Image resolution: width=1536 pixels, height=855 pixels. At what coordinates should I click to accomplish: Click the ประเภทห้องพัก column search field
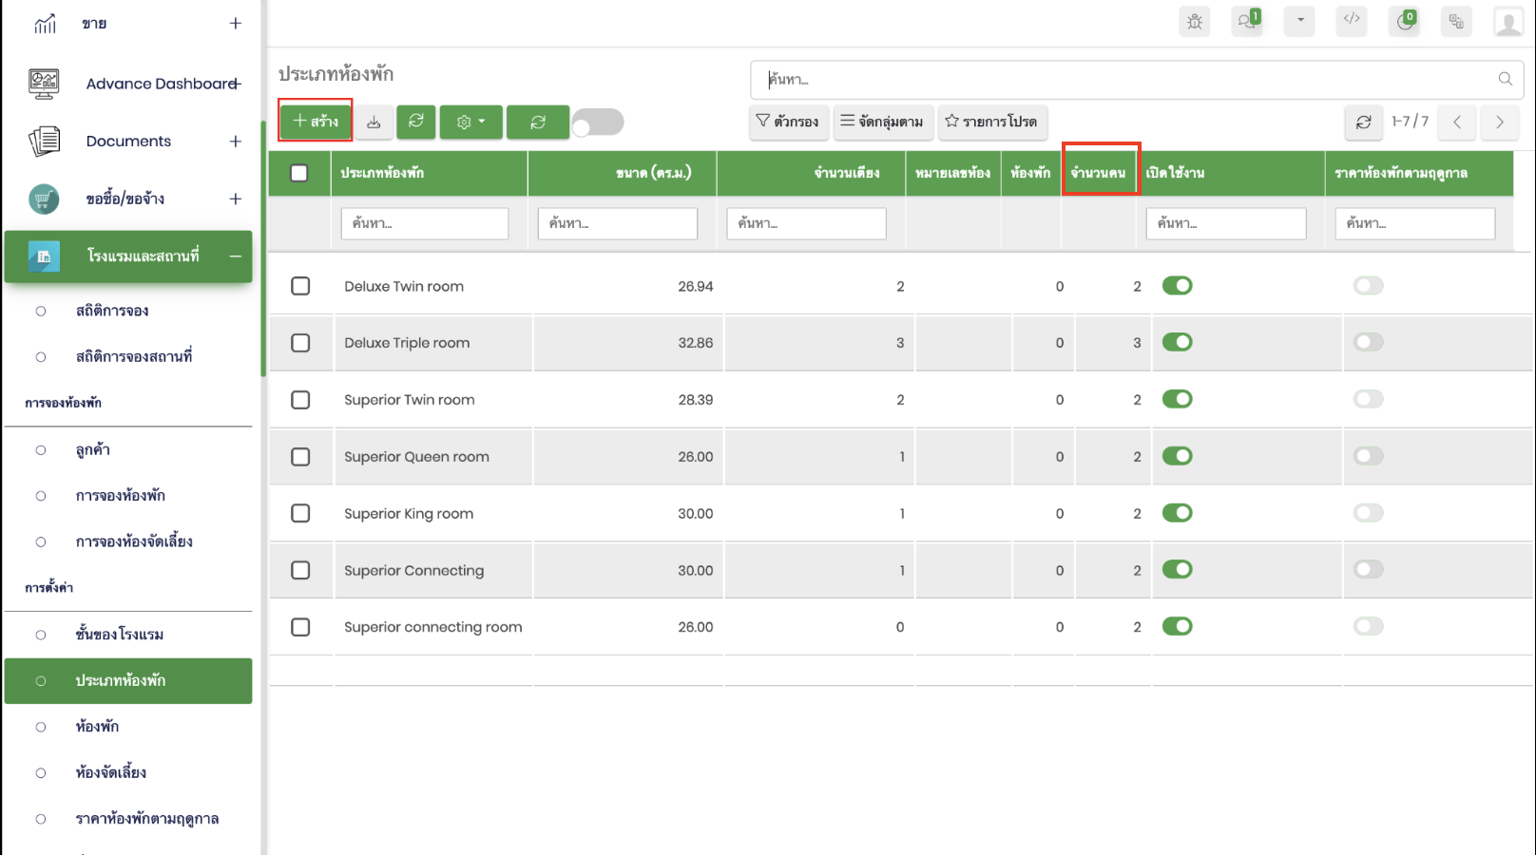point(424,223)
